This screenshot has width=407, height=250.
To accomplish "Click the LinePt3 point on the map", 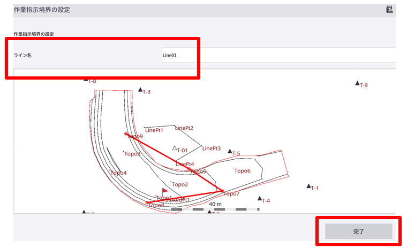I will point(201,146).
